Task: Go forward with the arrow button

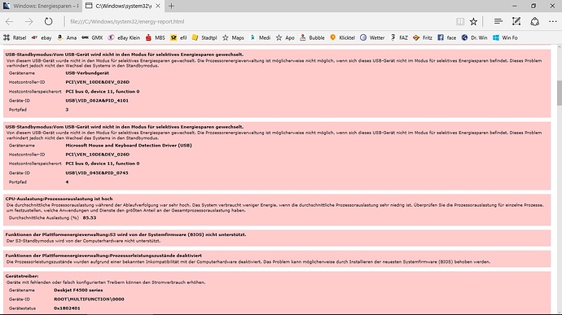Action: pyautogui.click(x=29, y=21)
